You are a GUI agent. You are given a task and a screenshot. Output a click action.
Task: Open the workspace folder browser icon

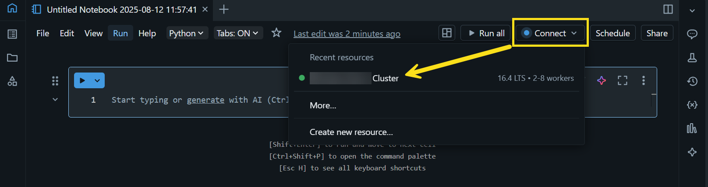pyautogui.click(x=12, y=58)
